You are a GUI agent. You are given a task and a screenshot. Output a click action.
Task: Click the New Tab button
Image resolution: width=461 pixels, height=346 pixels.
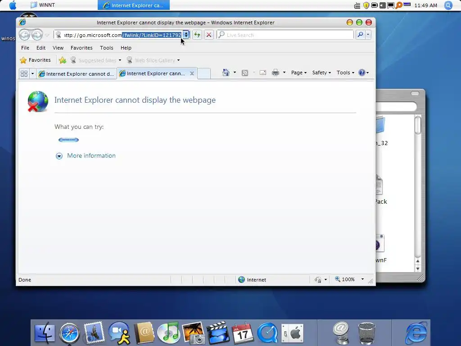(x=204, y=73)
